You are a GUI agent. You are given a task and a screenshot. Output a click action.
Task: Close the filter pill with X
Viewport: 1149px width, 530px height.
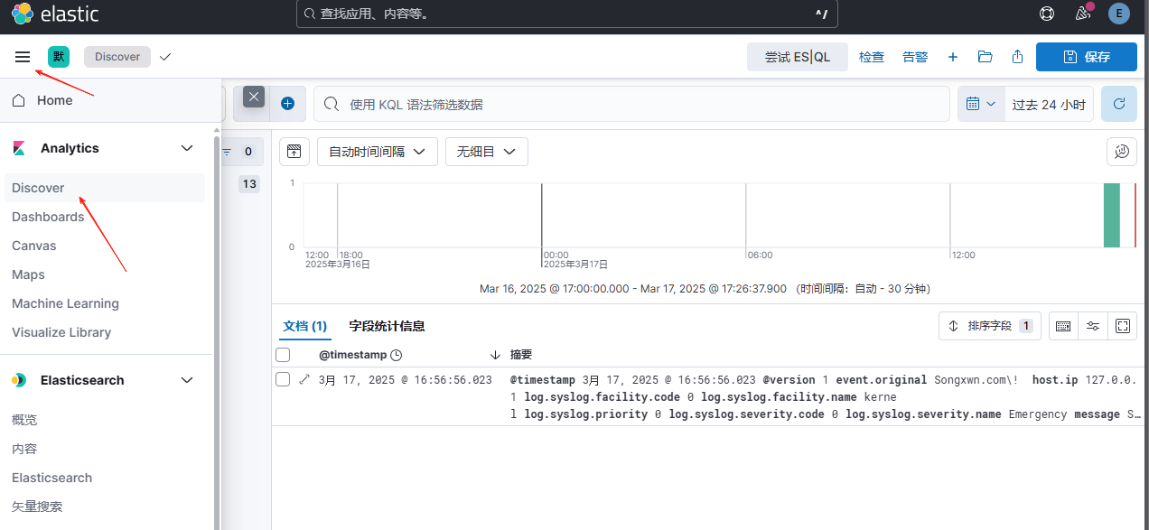coord(254,97)
